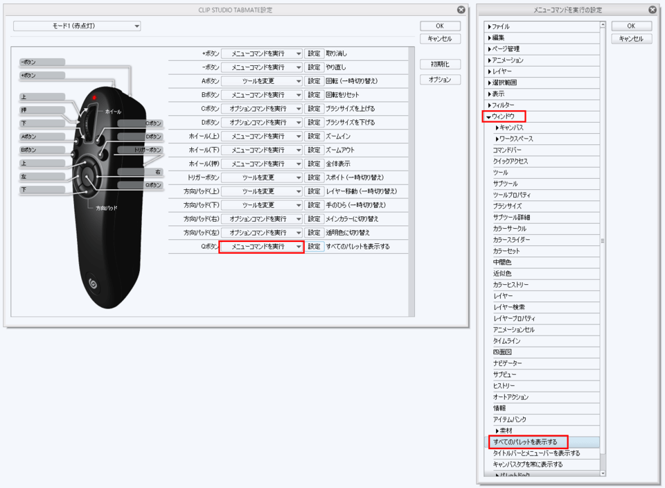This screenshot has width=665, height=488.
Task: Select サブツール in the command list
Action: (x=542, y=184)
